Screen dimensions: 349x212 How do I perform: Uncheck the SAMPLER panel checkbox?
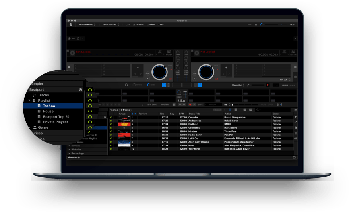134,25
